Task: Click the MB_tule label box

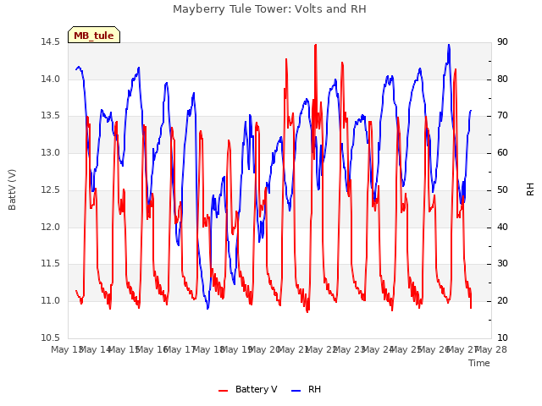Action: tap(94, 35)
